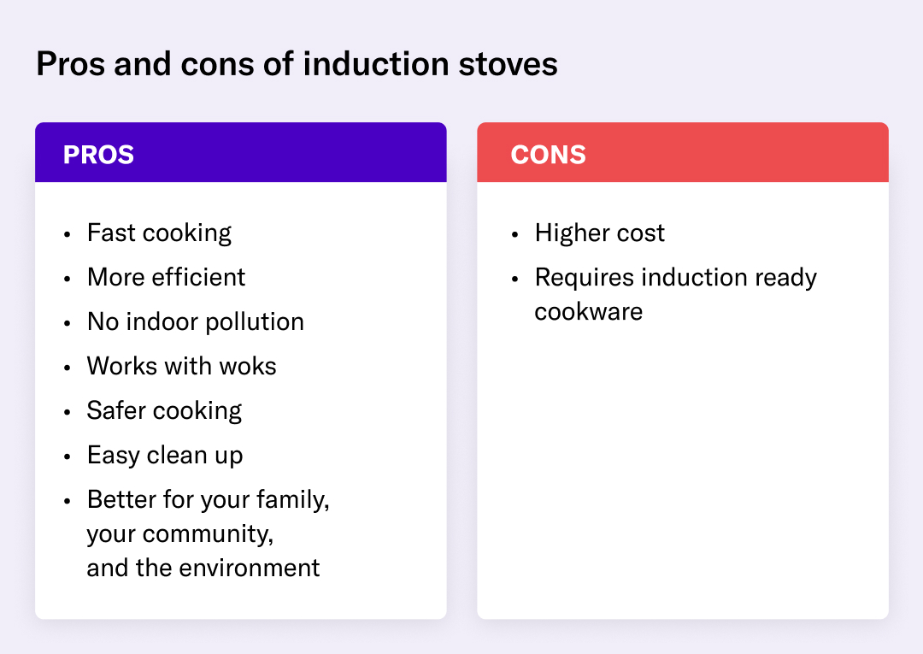
Task: Click the "Safer cooking" bullet text
Action: [x=164, y=411]
